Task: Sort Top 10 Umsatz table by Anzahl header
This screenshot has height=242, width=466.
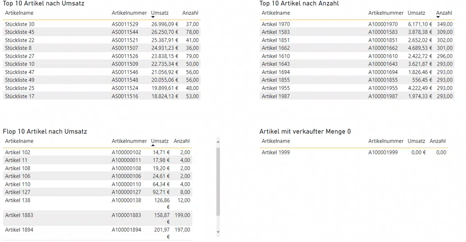Action: coord(190,13)
